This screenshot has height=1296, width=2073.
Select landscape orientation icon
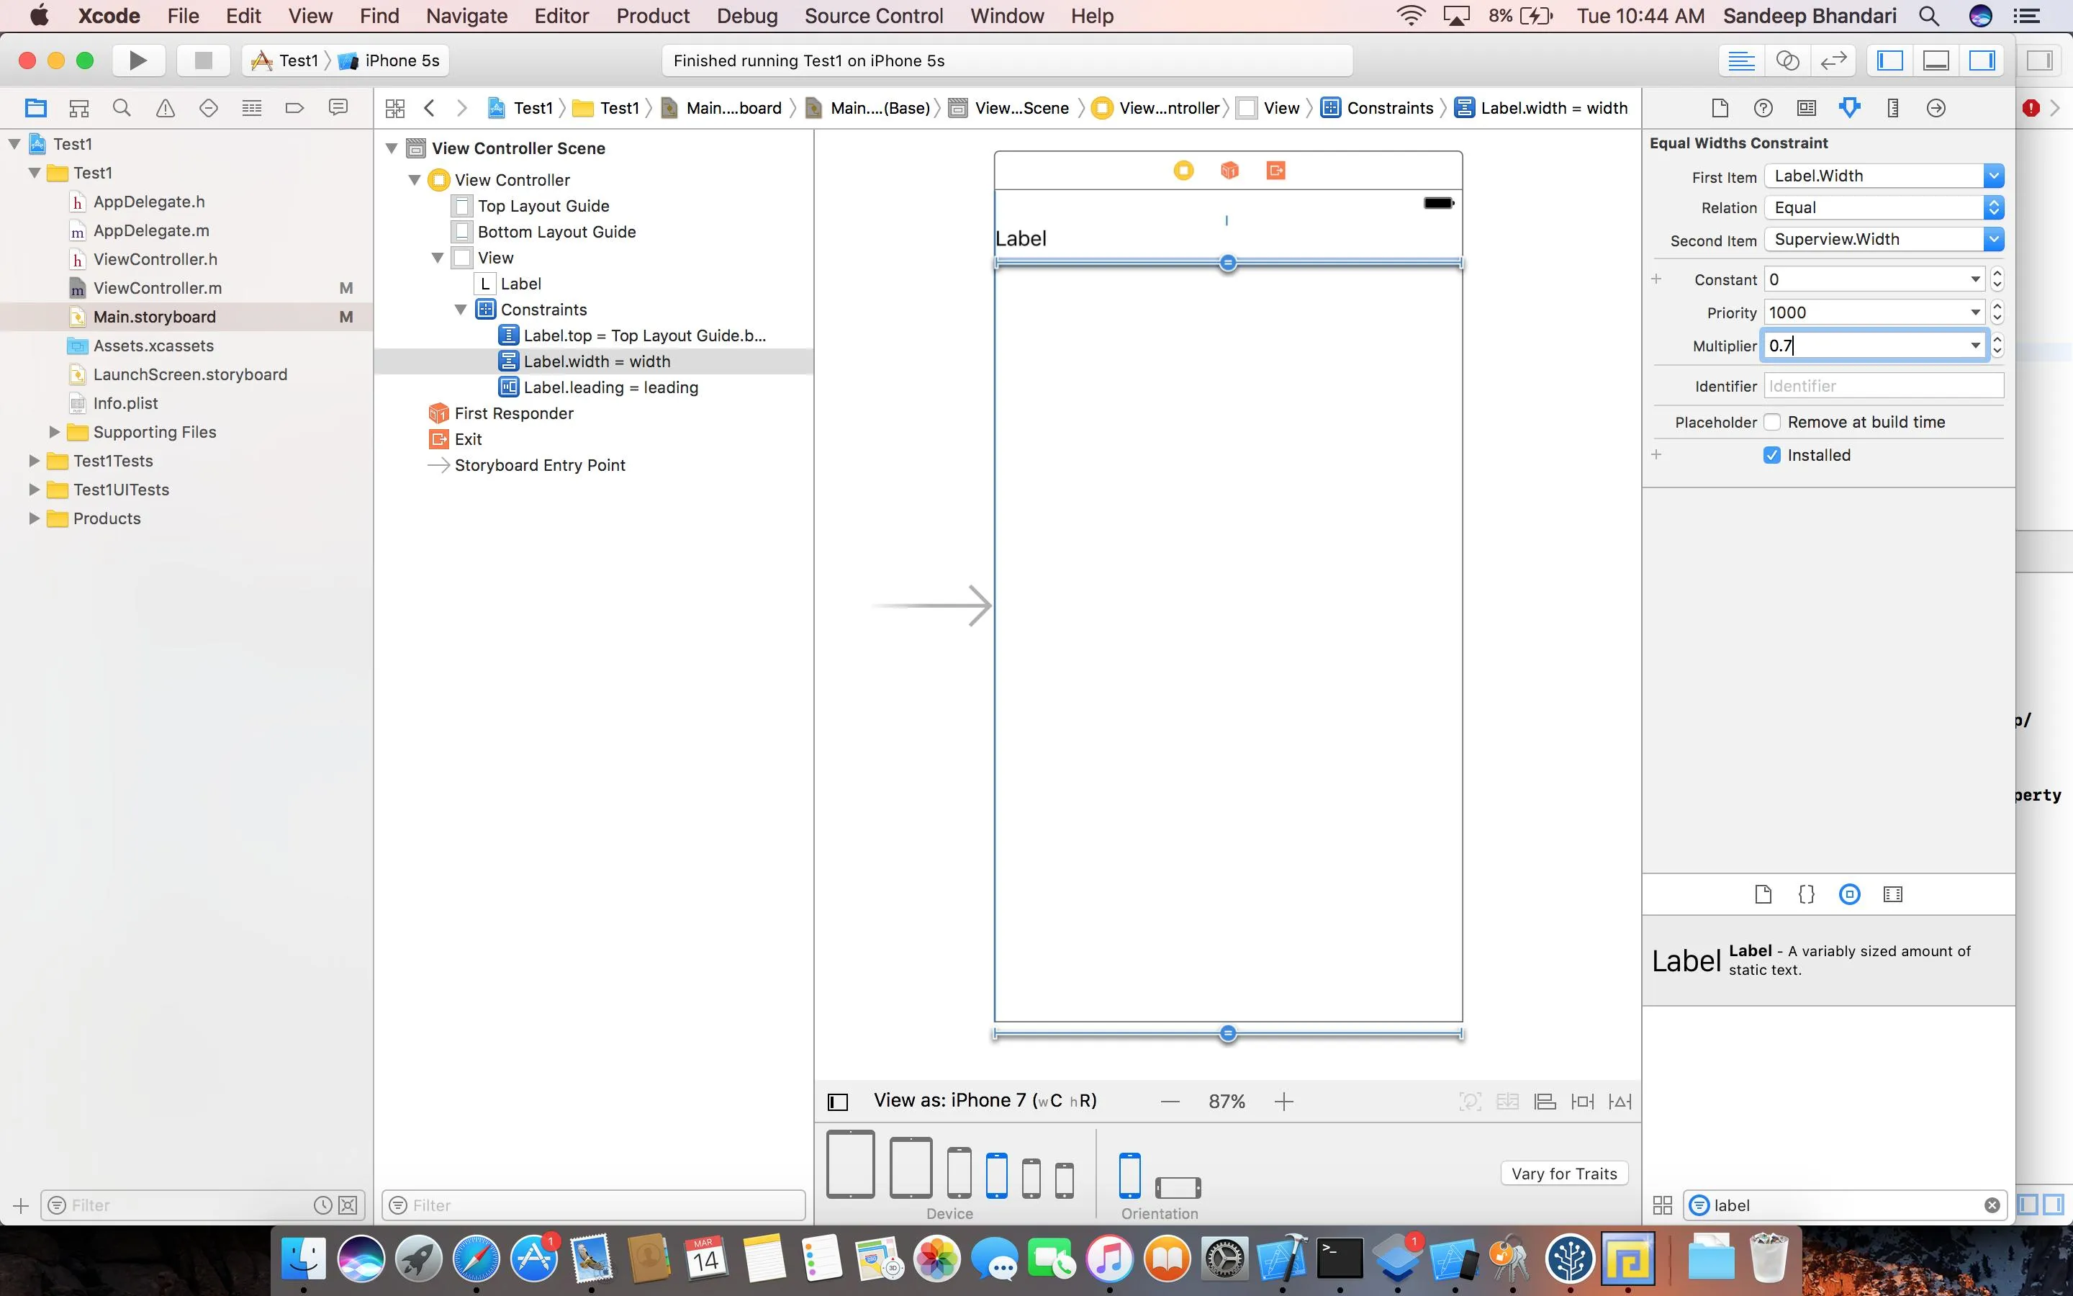(x=1178, y=1187)
